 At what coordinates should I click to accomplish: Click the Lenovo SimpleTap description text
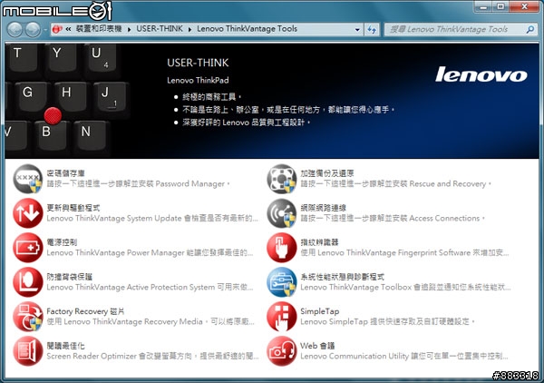tap(387, 321)
